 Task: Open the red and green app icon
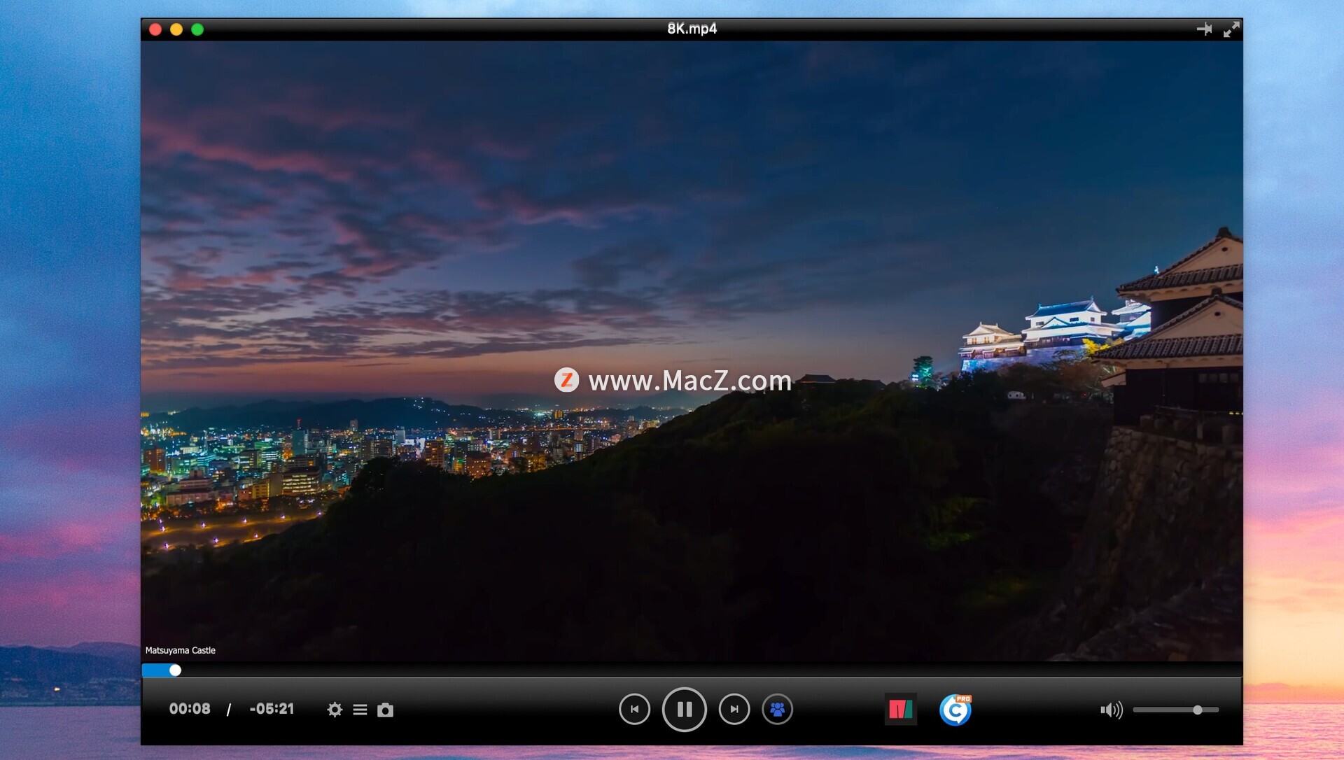[900, 710]
